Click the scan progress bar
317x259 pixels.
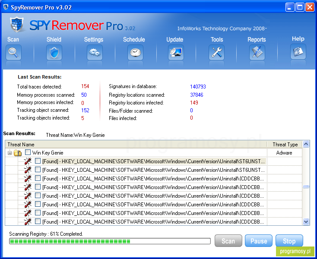(x=110, y=241)
